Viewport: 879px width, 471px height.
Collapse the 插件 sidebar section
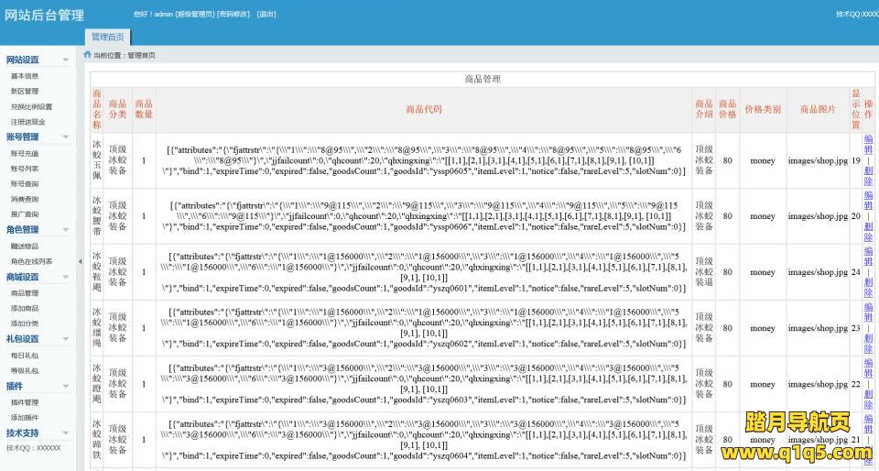coord(65,387)
